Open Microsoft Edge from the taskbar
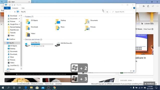The image size is (160, 90). tap(25, 88)
